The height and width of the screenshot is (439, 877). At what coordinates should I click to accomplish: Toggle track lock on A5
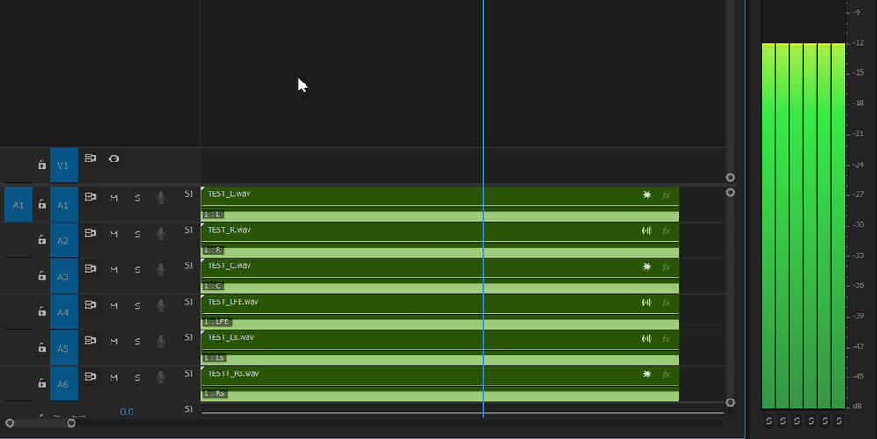41,348
